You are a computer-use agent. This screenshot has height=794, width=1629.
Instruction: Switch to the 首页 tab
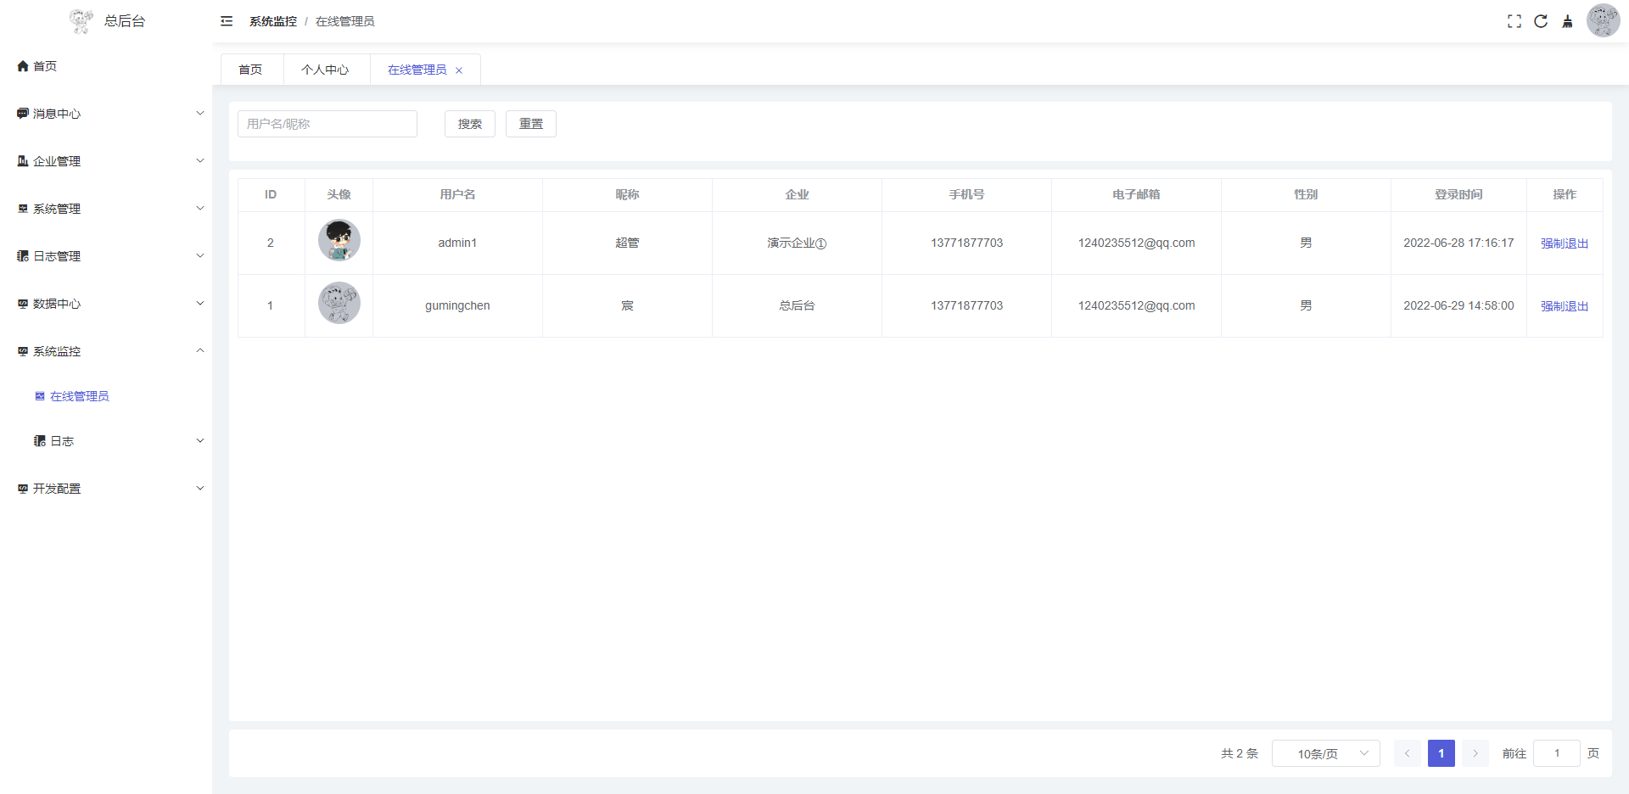(250, 70)
